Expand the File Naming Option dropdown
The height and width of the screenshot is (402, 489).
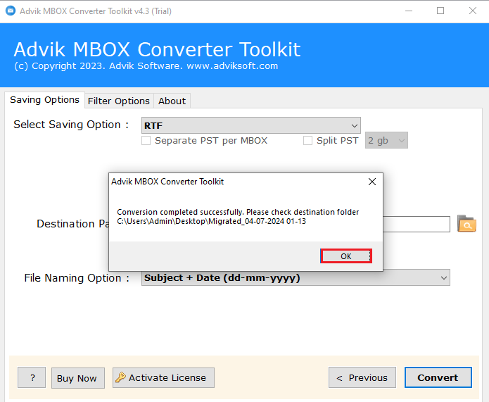(296, 277)
